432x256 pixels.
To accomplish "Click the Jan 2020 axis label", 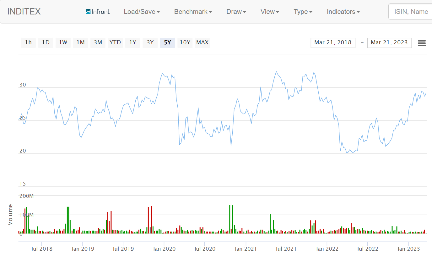I will point(164,249).
